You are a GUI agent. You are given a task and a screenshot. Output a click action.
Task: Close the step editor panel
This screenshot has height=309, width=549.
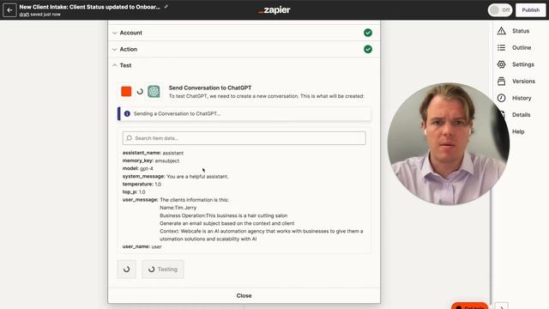(x=244, y=295)
